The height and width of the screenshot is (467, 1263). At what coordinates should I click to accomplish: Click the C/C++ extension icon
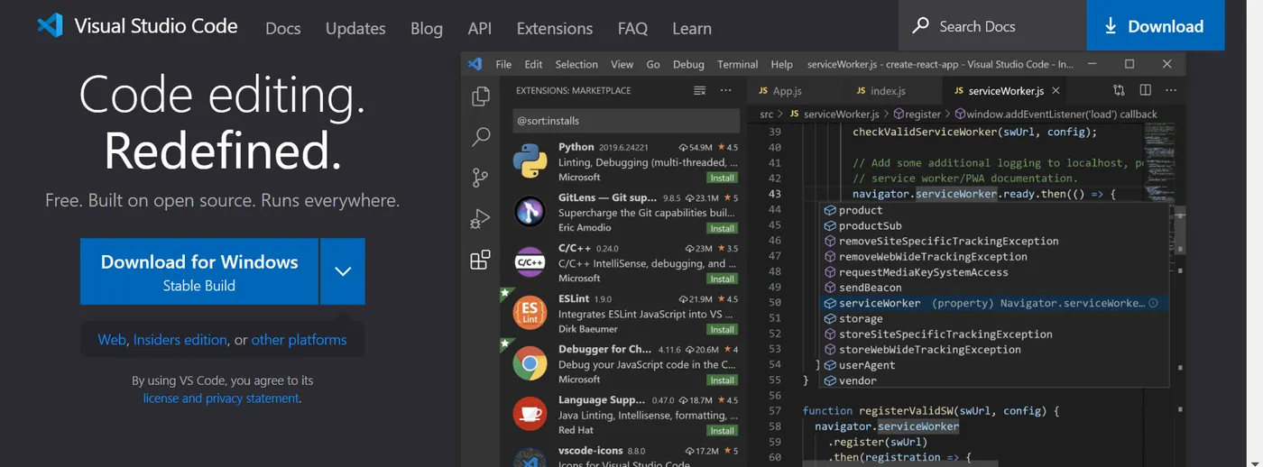click(x=530, y=262)
